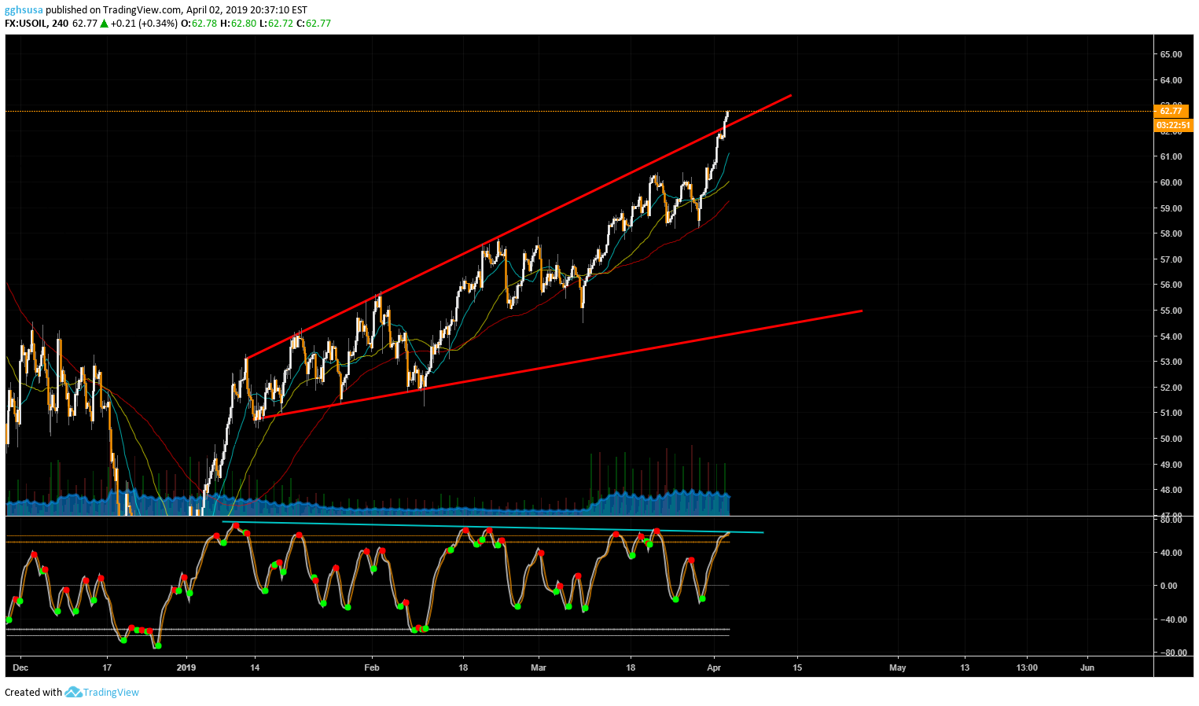The image size is (1199, 706).
Task: Click the 55.00 price axis label
Action: click(x=1171, y=311)
